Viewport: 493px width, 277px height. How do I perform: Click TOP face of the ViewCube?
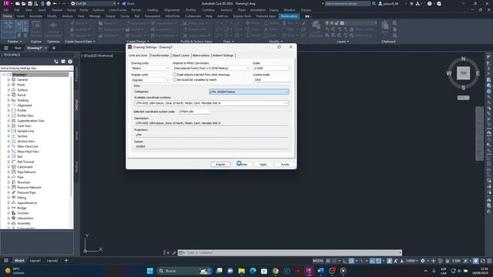463,73
